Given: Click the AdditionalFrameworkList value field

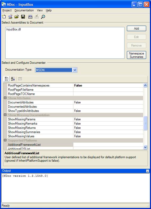Looking at the screenshot, I should click(x=108, y=145).
